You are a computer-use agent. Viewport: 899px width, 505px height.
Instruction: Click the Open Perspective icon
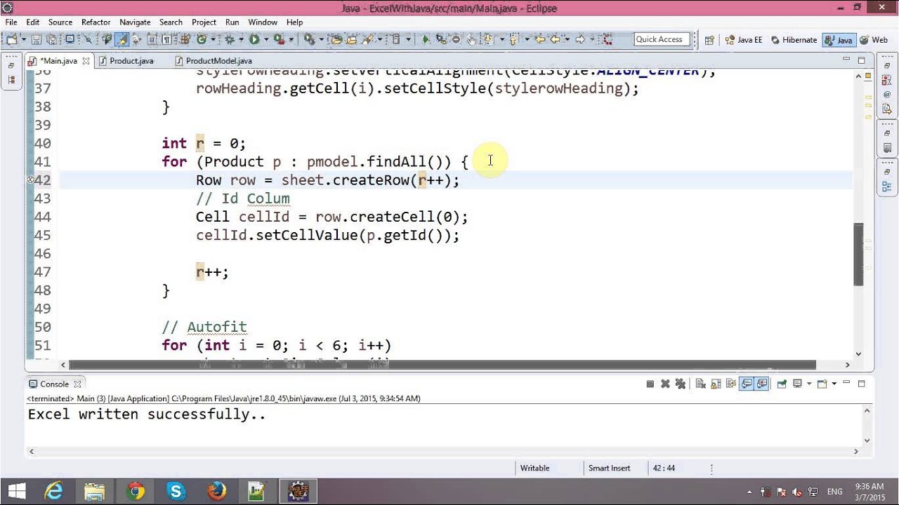click(709, 40)
